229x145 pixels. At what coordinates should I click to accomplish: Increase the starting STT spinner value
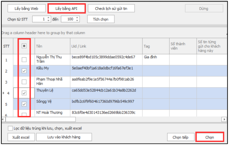click(49, 18)
